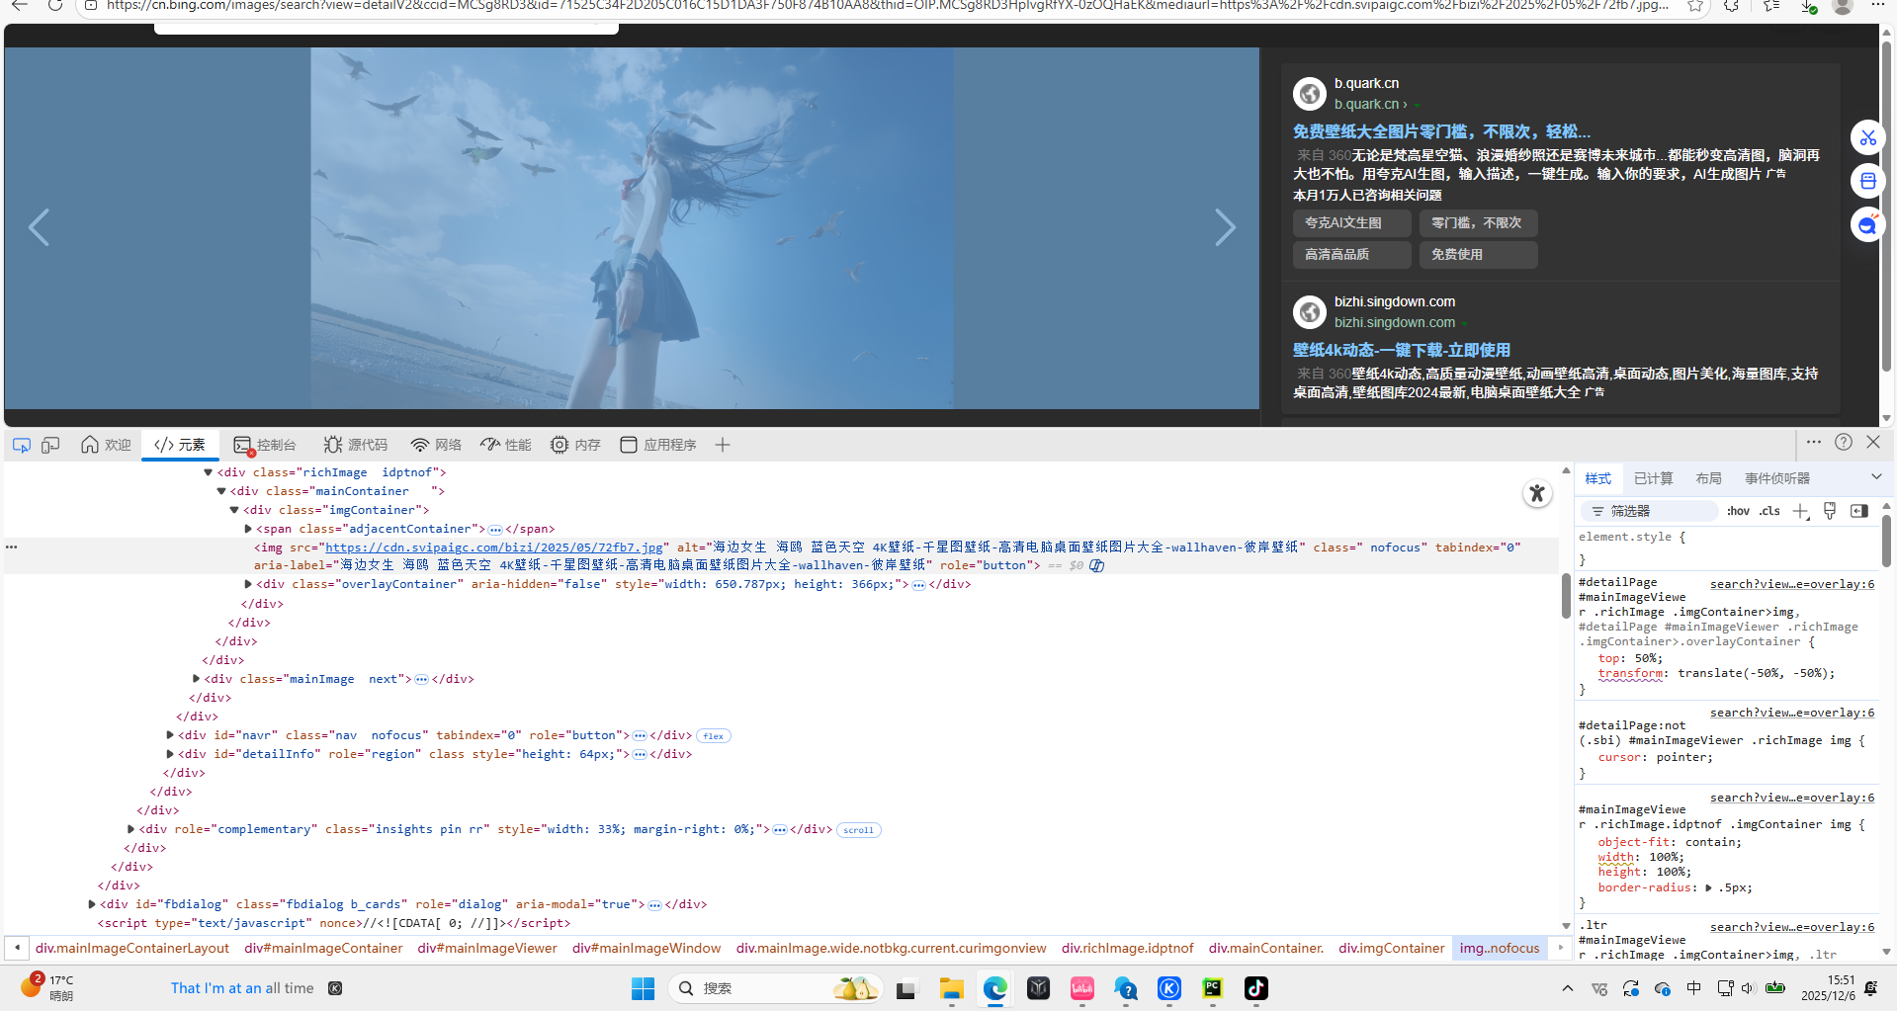The width and height of the screenshot is (1897, 1011).
Task: Toggle the rendering emulations paintbrush icon
Action: [1830, 511]
